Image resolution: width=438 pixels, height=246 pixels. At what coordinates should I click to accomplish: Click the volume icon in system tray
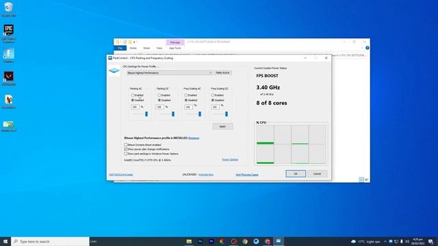coord(407,241)
